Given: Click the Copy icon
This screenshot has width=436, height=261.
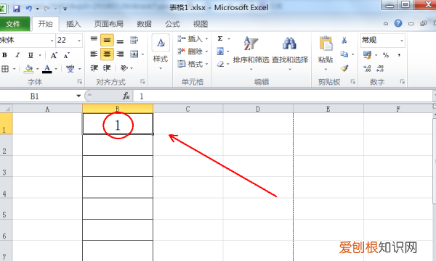Looking at the screenshot, I should [x=344, y=54].
